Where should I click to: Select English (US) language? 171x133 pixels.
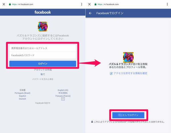pyautogui.click(x=63, y=90)
